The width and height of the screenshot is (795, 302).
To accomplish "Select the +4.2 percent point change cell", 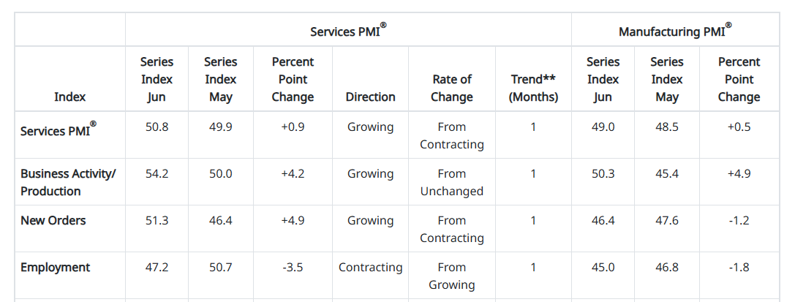I will point(293,173).
